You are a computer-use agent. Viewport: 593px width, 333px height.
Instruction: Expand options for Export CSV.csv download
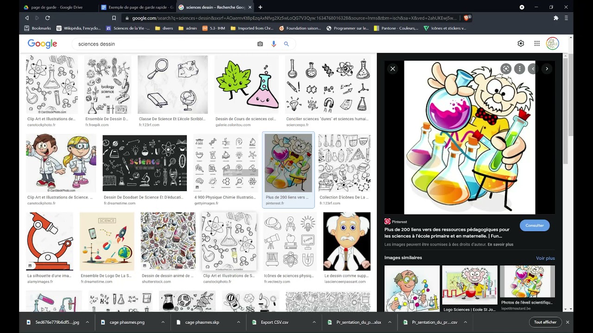click(314, 322)
